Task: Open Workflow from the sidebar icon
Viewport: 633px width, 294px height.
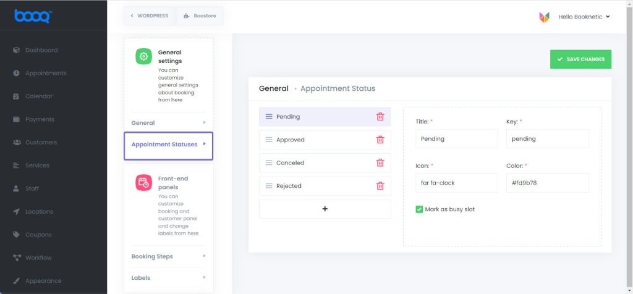Action: 16,258
